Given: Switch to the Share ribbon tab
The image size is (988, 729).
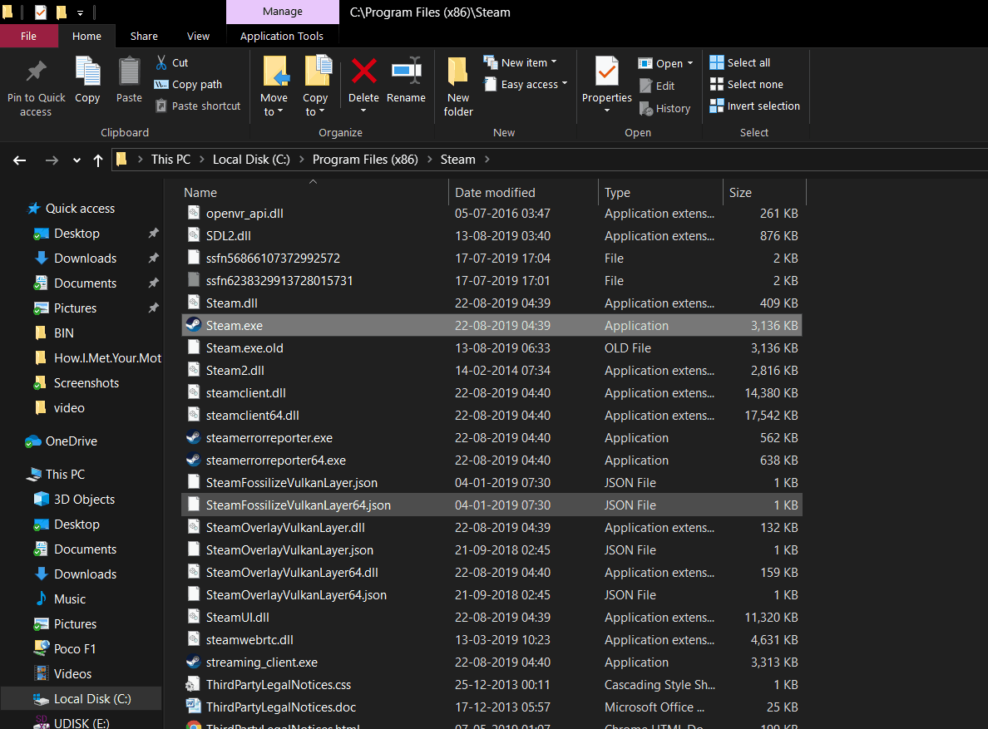Looking at the screenshot, I should (145, 36).
